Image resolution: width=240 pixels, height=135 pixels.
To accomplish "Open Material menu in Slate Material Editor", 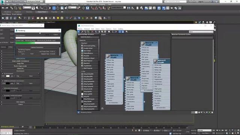I will [x=87, y=29].
